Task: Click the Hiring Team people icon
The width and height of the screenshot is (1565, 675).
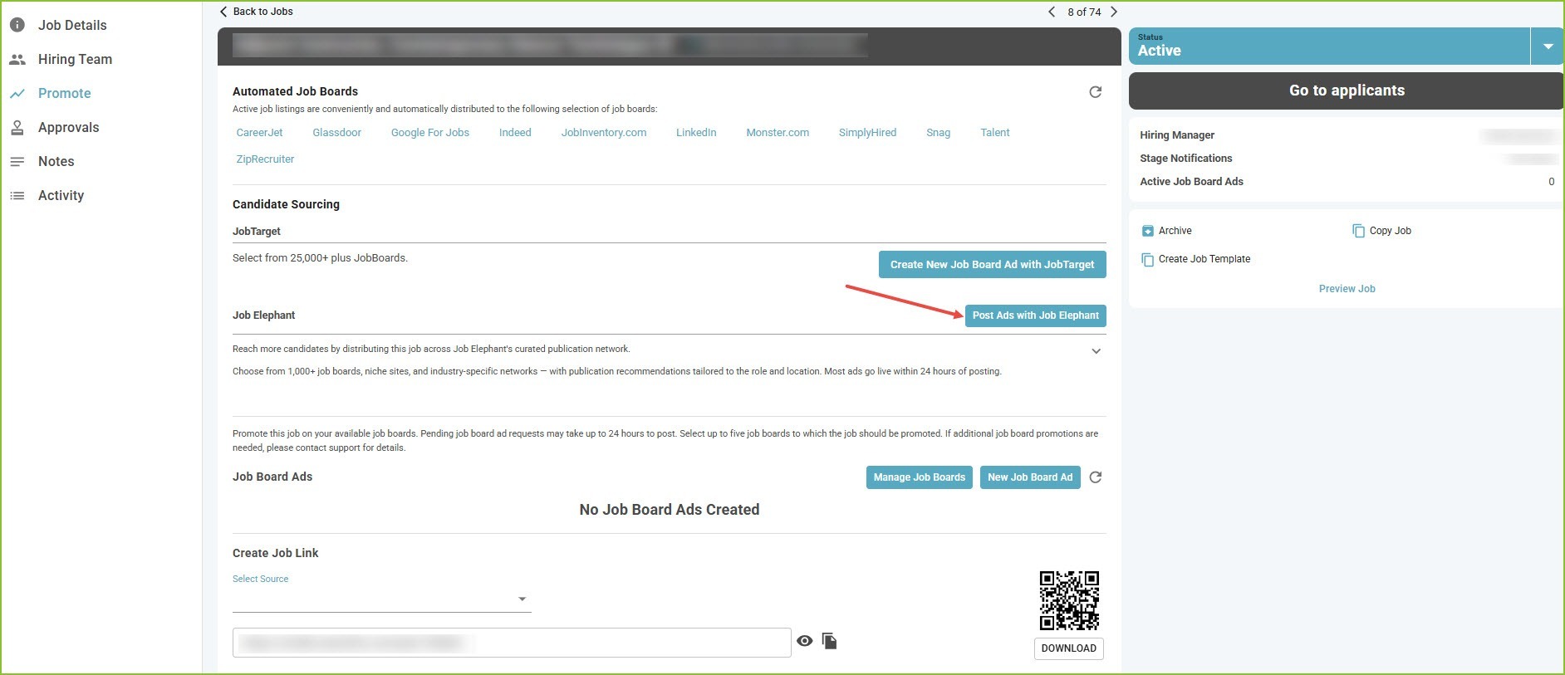Action: [17, 59]
